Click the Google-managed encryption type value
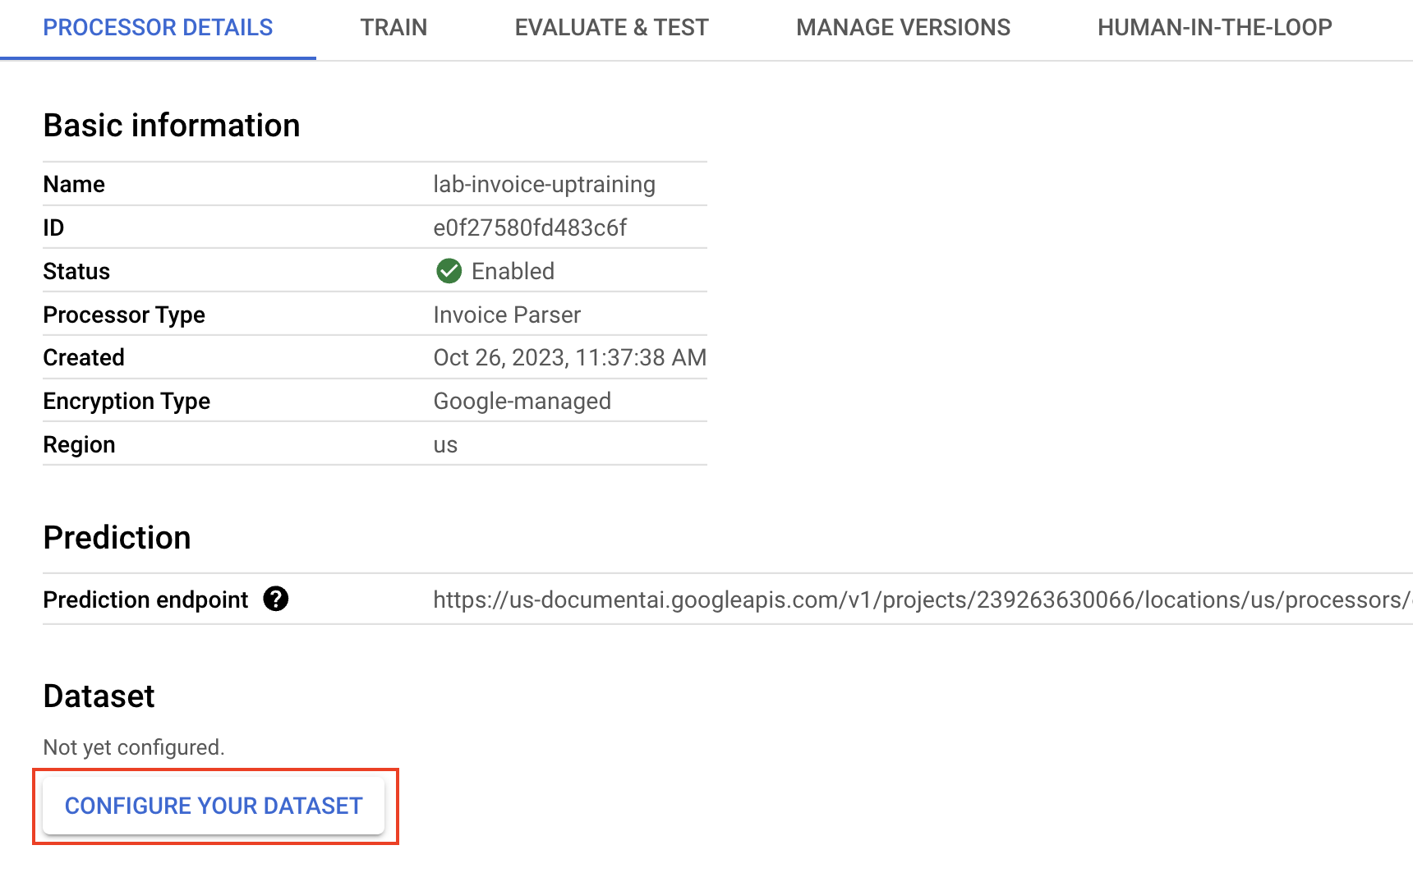Image resolution: width=1413 pixels, height=882 pixels. pos(522,402)
